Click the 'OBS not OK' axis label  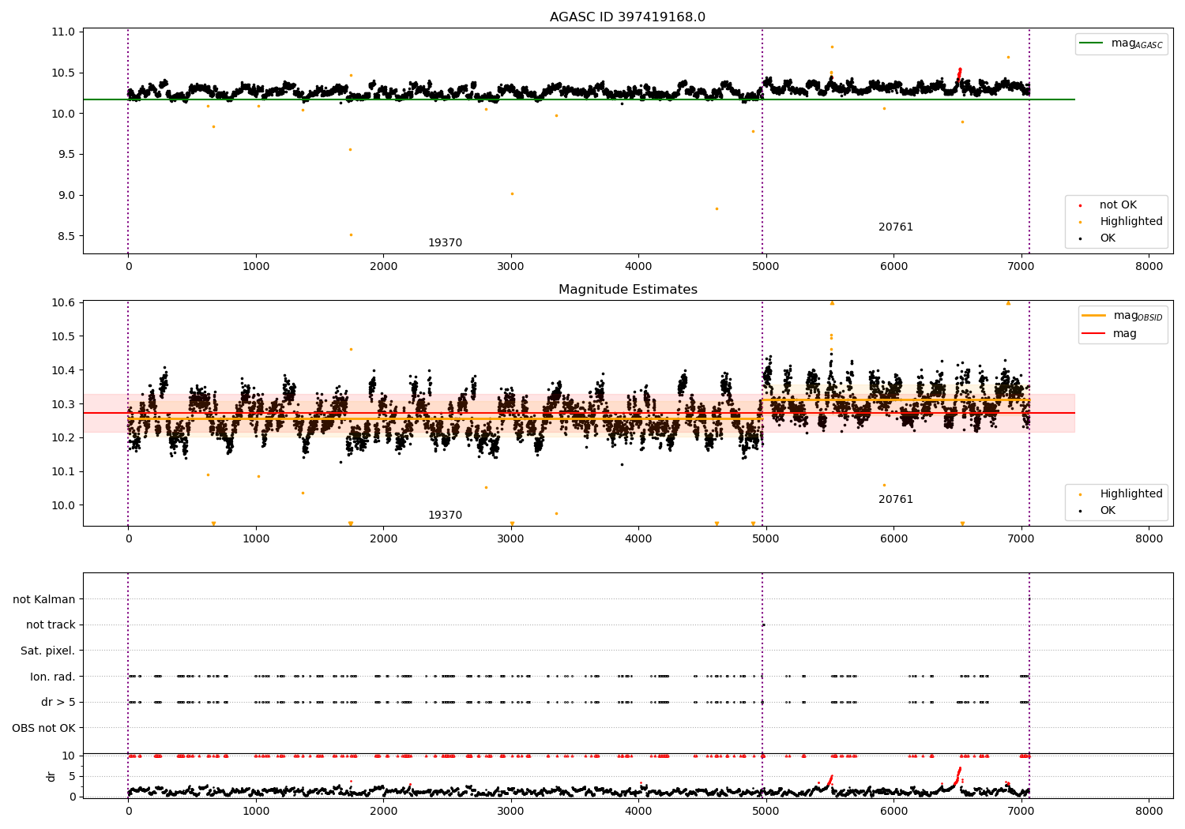point(43,728)
